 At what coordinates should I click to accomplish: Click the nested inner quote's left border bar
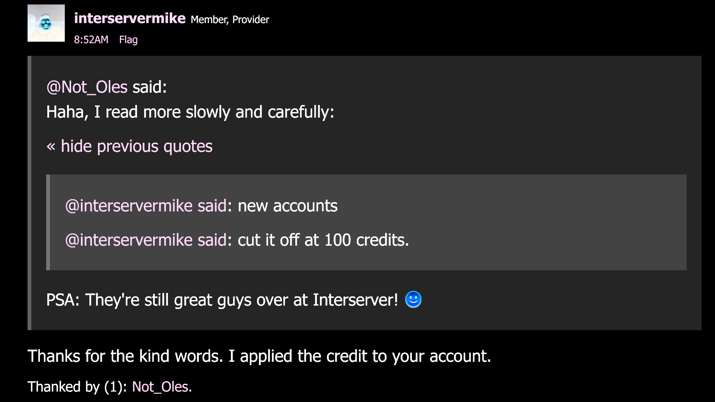click(48, 222)
